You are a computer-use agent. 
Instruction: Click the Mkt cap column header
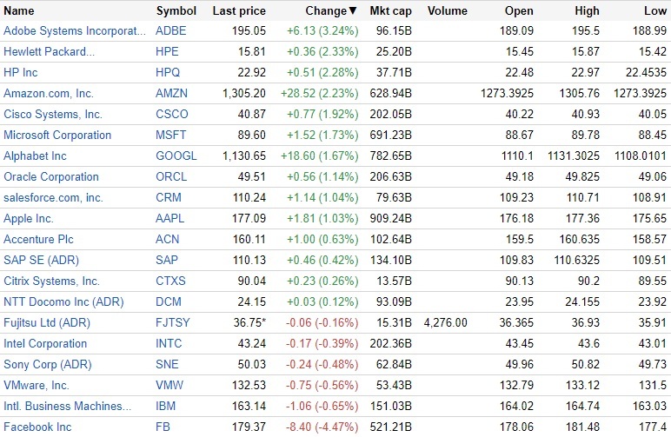[390, 11]
